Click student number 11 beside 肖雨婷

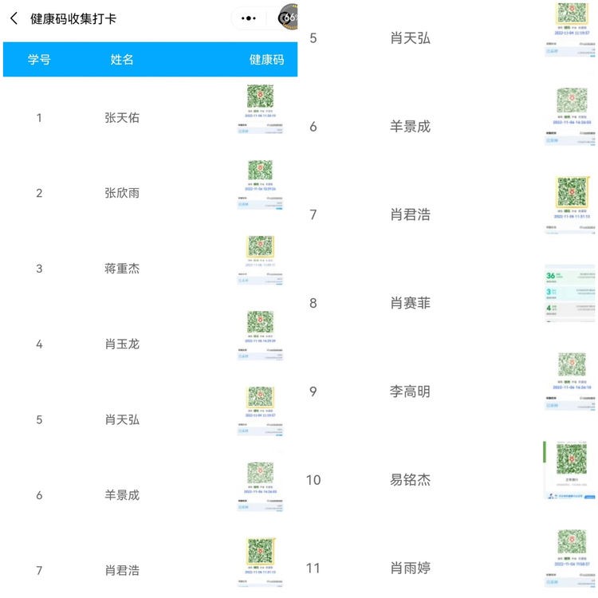[313, 568]
